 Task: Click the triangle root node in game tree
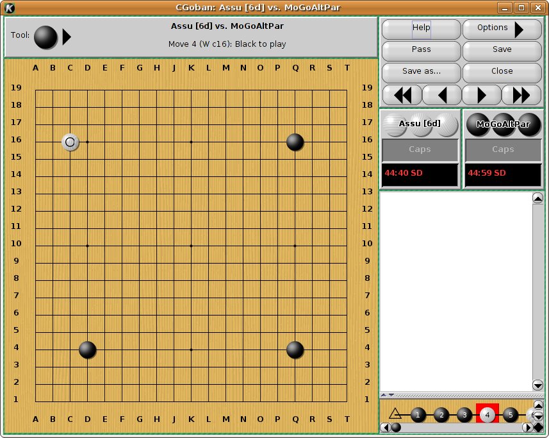click(395, 414)
